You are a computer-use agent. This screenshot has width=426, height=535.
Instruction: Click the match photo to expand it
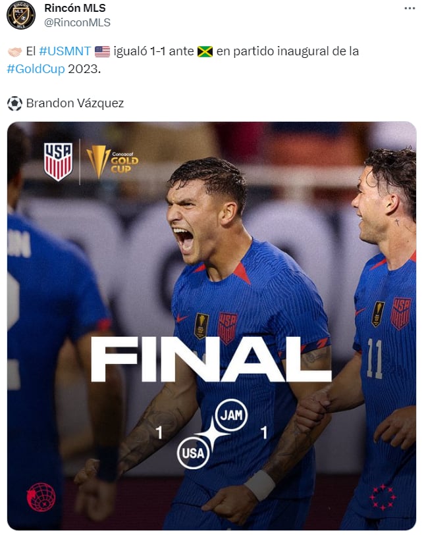pyautogui.click(x=213, y=296)
